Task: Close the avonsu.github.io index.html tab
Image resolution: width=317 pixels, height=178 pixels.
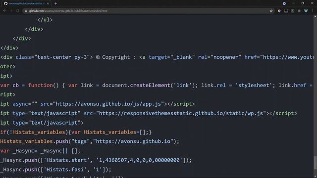Action: click(x=48, y=3)
